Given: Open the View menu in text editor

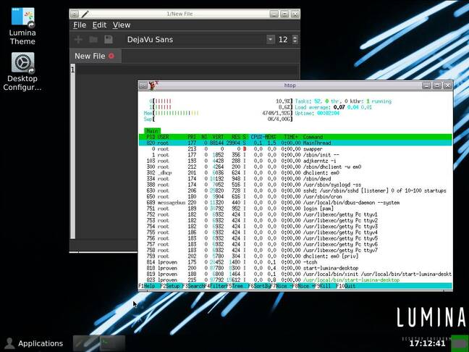Looking at the screenshot, I should (122, 25).
